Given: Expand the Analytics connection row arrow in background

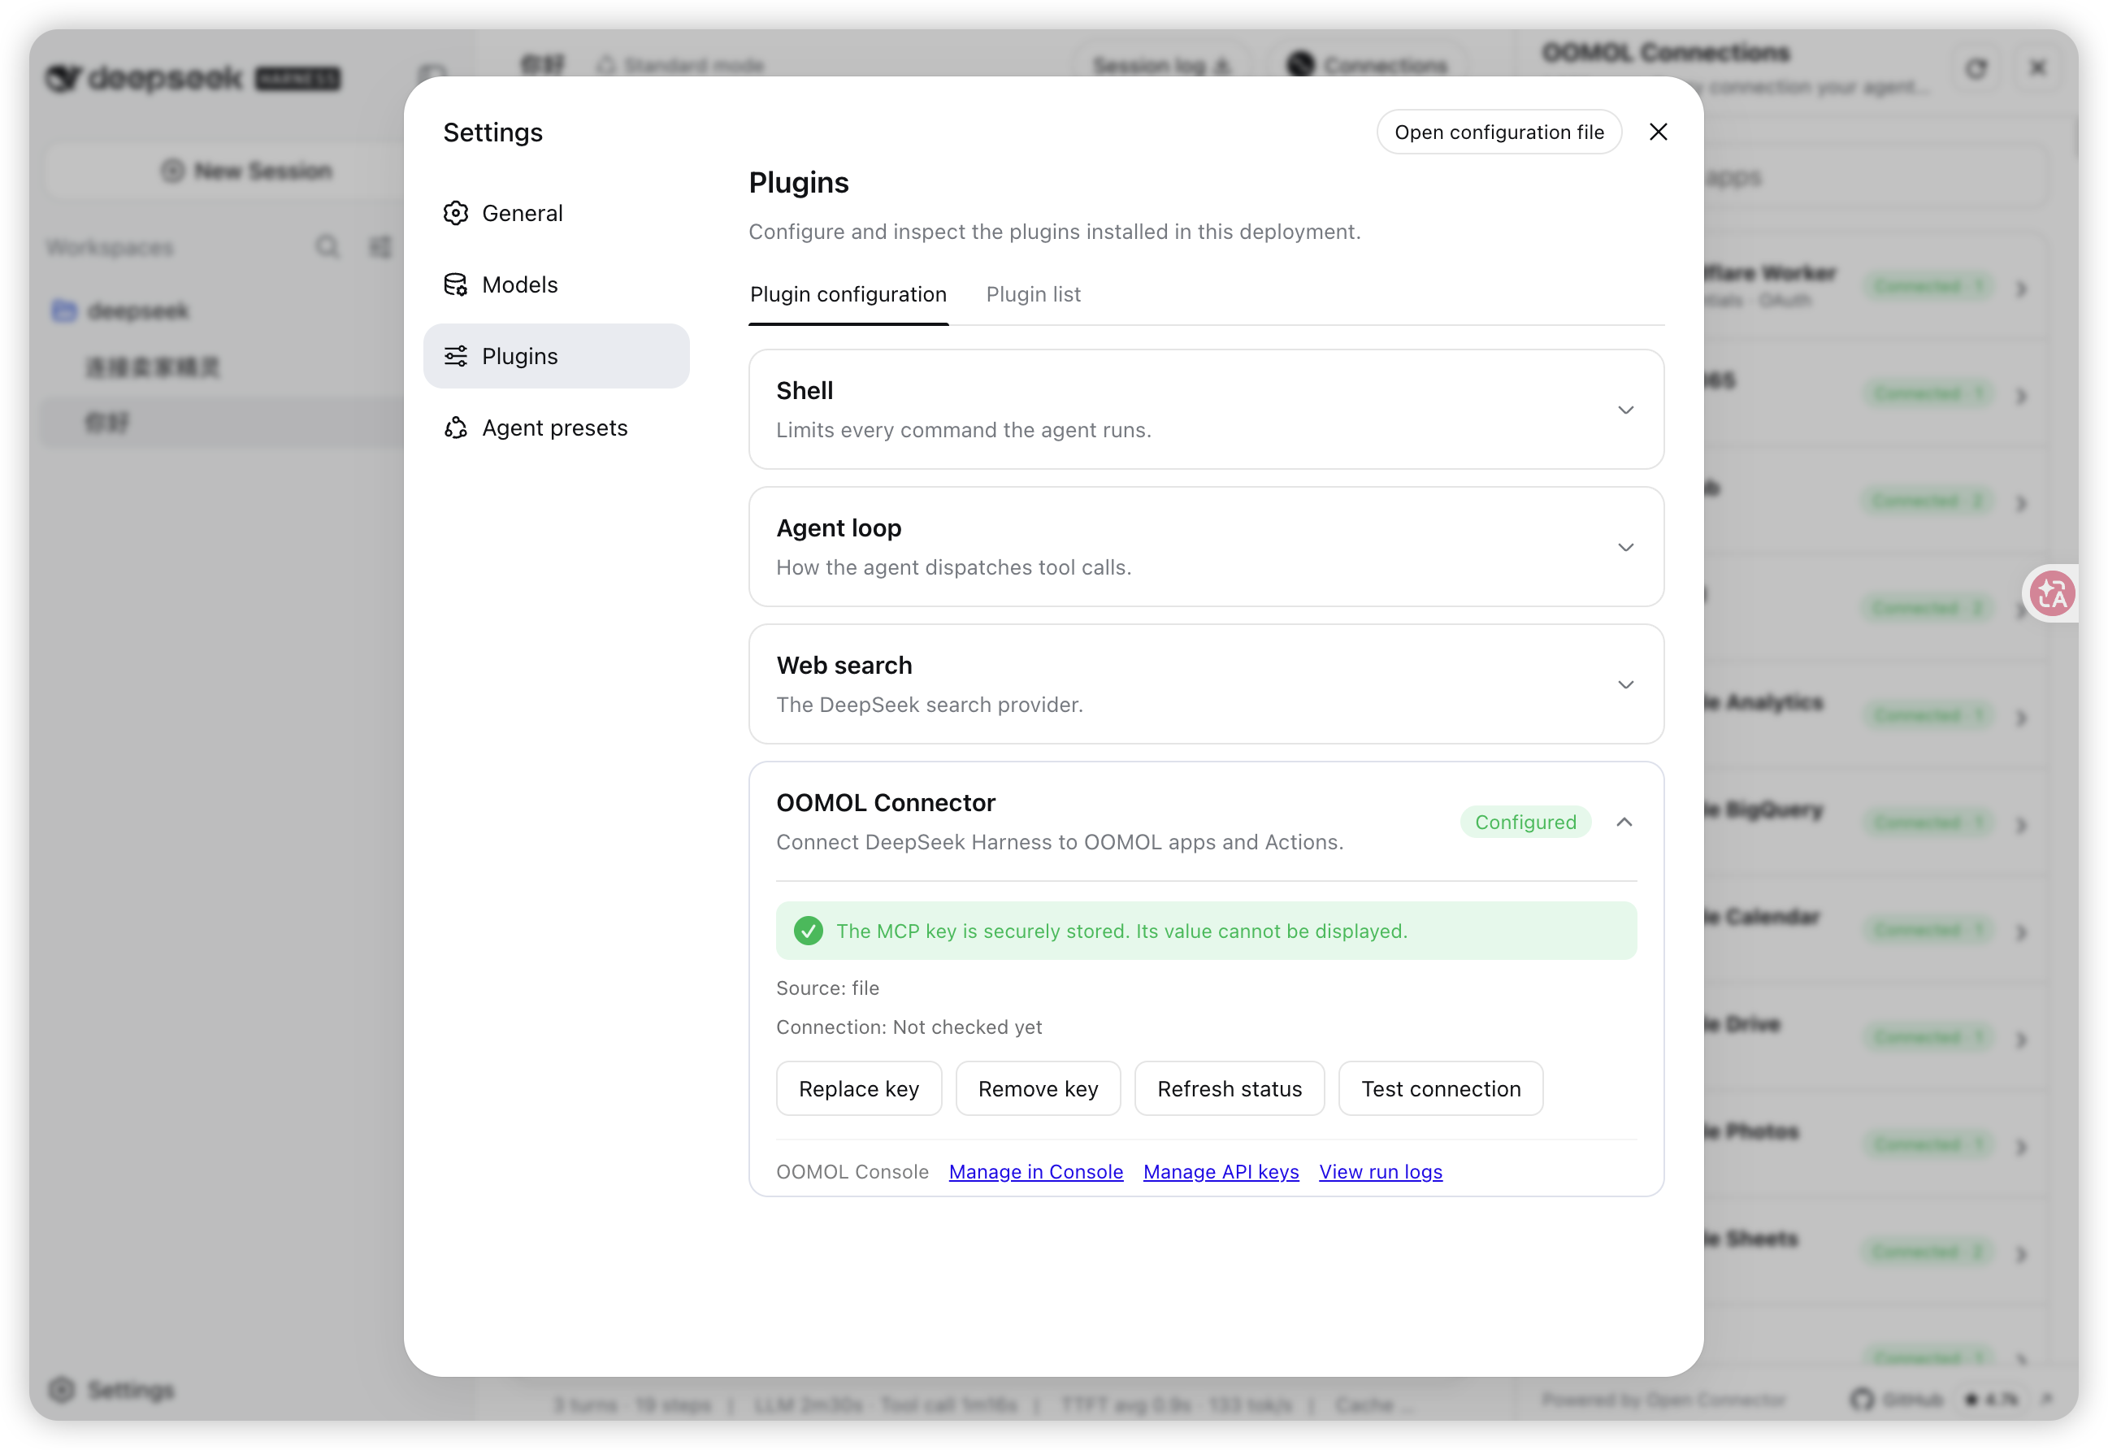Looking at the screenshot, I should (x=2021, y=718).
